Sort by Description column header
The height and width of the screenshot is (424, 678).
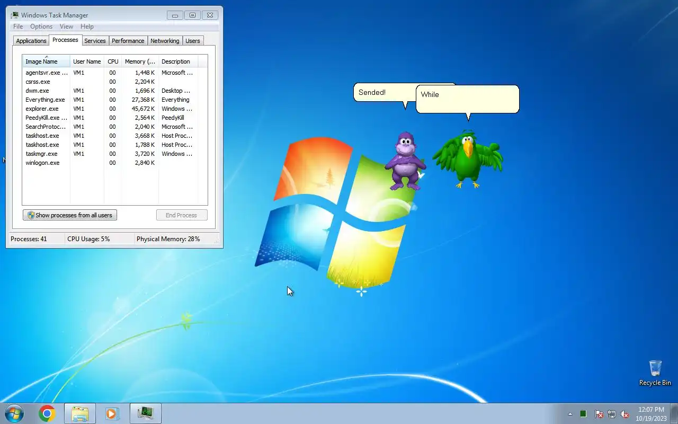pos(178,61)
